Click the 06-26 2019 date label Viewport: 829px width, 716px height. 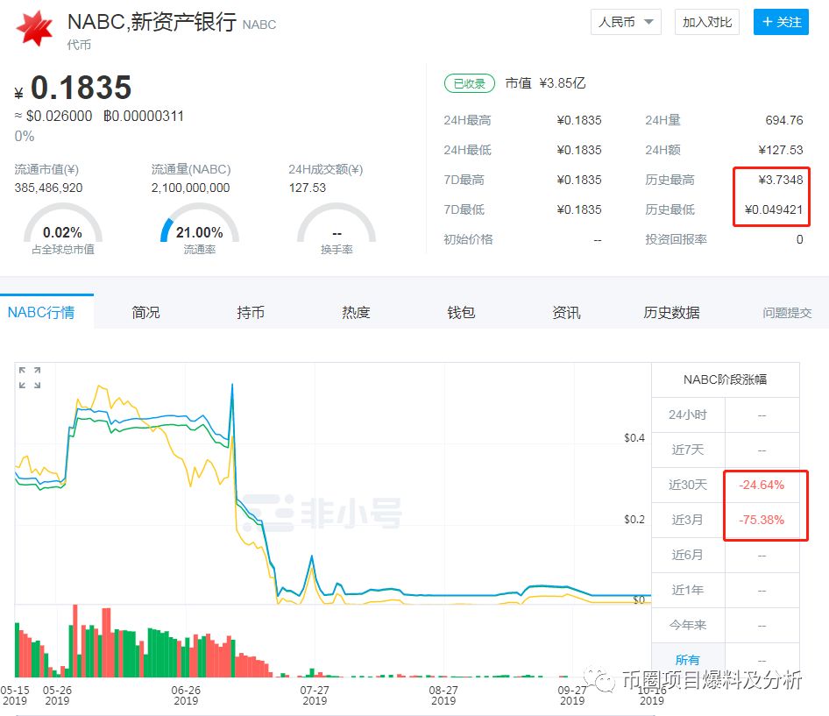[186, 695]
